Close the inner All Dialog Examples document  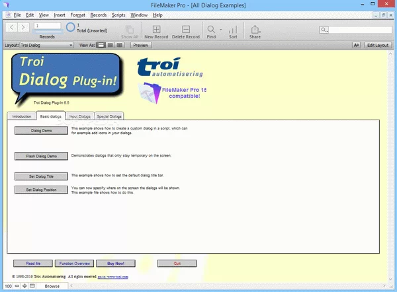[390, 15]
